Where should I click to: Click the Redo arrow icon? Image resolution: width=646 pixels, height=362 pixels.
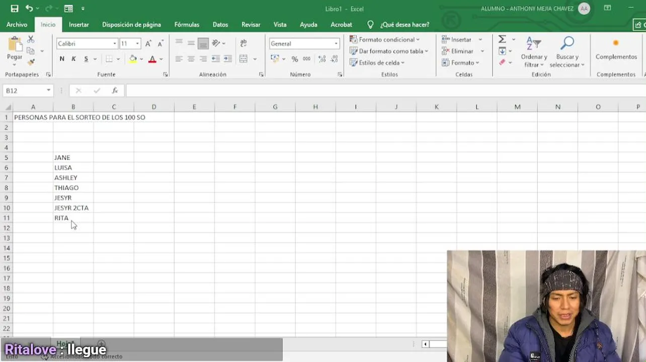point(49,9)
